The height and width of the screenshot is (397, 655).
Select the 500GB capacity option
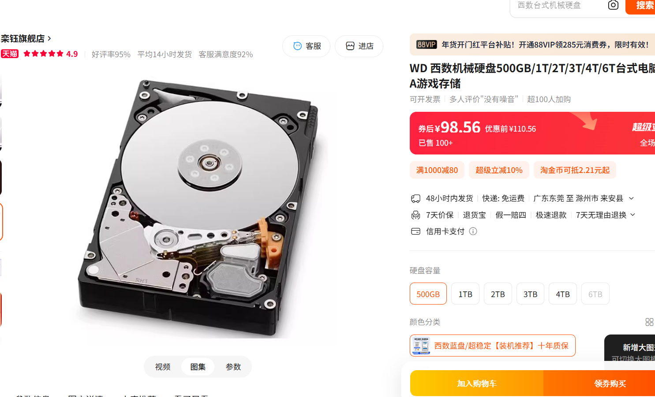tap(428, 294)
